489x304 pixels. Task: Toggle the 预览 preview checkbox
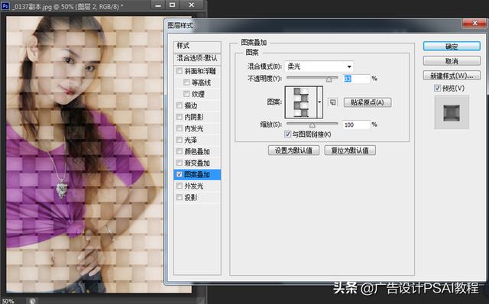click(x=437, y=89)
